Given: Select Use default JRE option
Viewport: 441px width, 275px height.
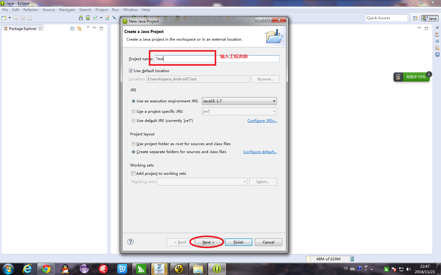Looking at the screenshot, I should tap(134, 121).
